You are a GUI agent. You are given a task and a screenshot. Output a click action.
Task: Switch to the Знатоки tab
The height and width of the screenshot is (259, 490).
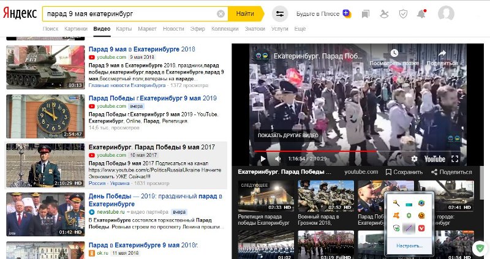pos(255,29)
